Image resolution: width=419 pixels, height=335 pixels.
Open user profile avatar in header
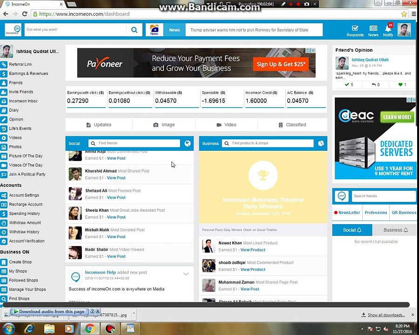pos(404,30)
